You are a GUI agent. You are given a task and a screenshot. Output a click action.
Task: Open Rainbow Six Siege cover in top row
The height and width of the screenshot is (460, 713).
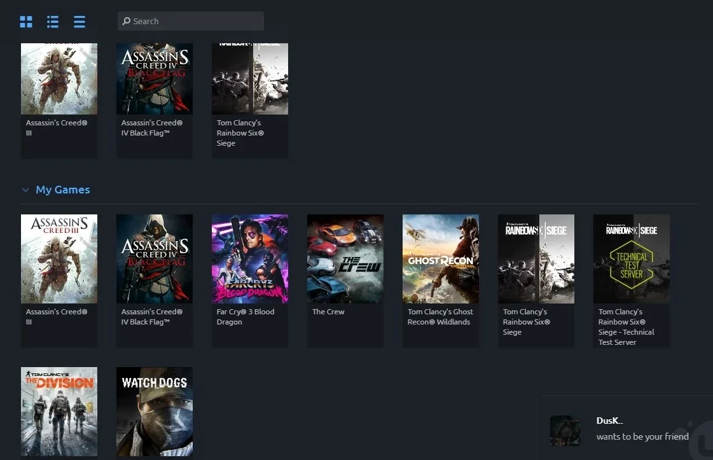click(x=250, y=79)
